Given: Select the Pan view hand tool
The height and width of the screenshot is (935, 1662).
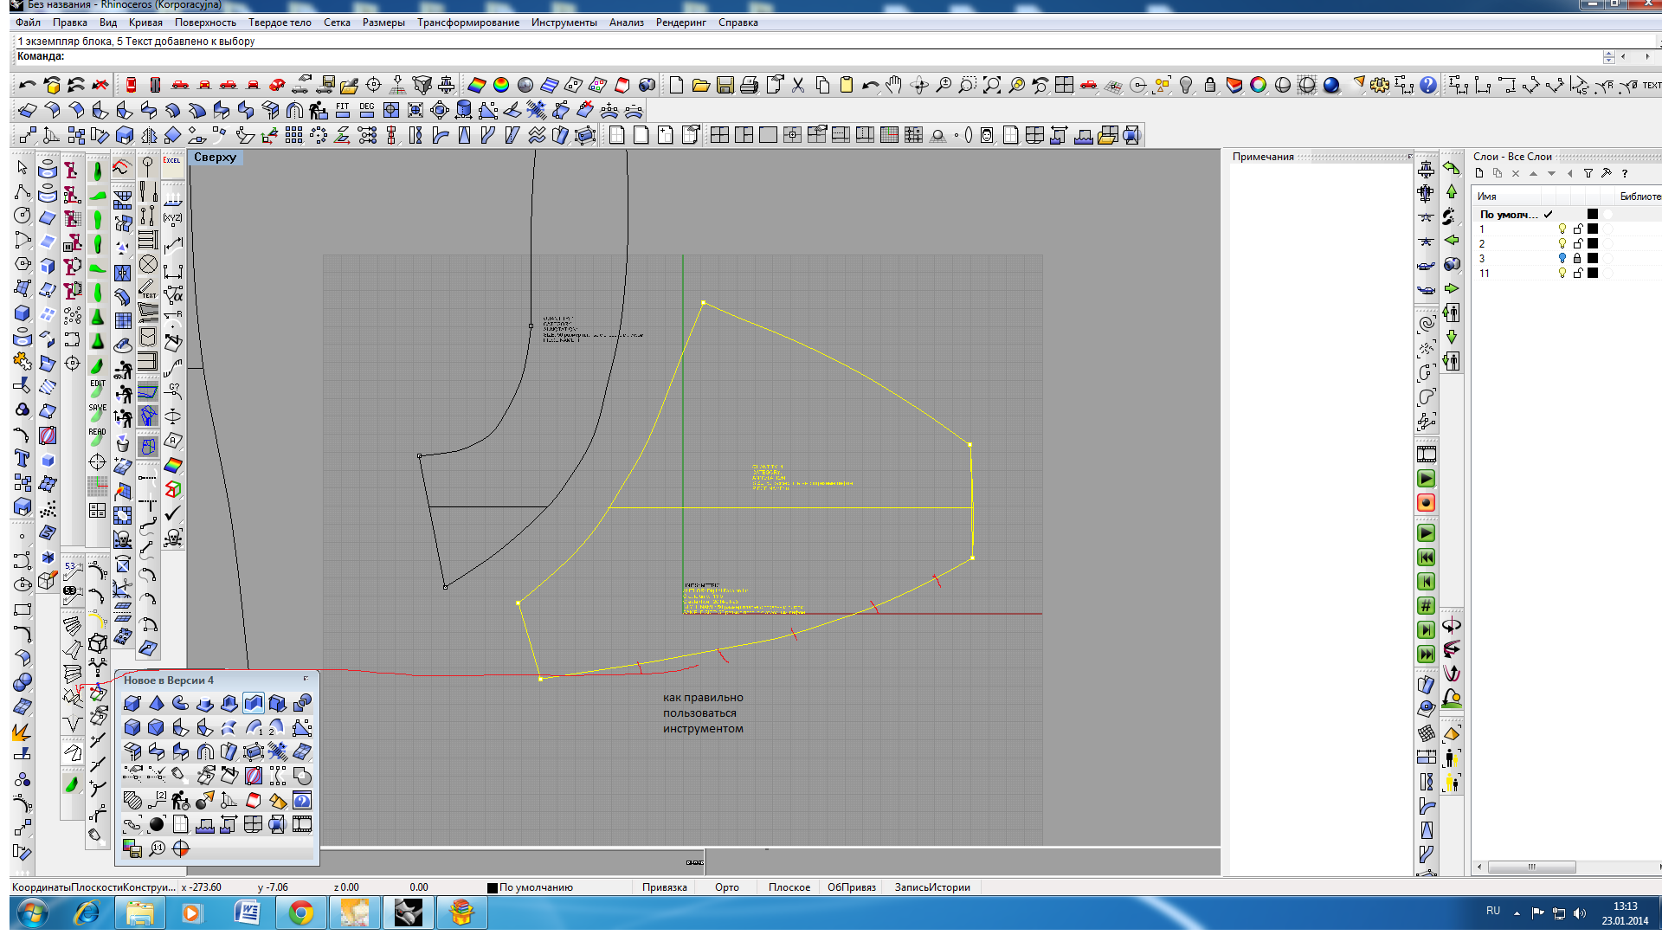Looking at the screenshot, I should tap(894, 85).
